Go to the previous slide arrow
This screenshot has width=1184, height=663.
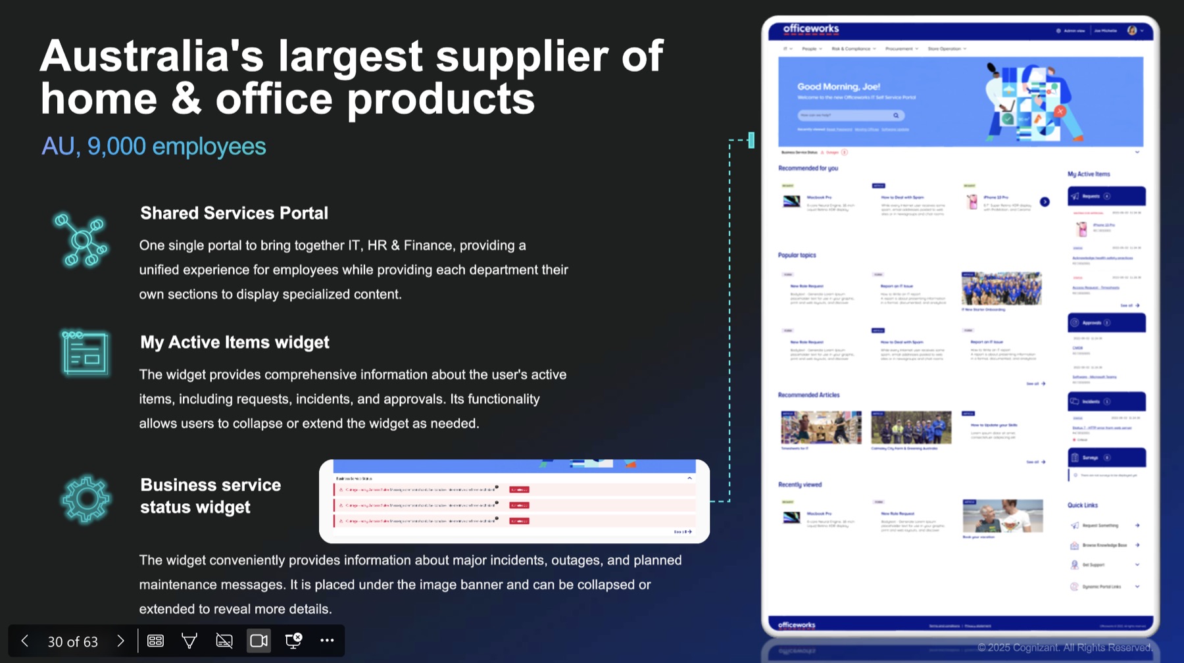tap(24, 641)
